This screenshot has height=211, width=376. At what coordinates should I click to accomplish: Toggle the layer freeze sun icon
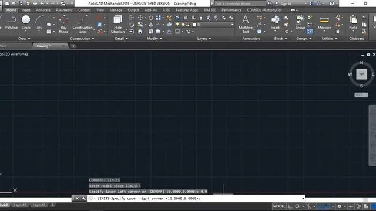(x=183, y=25)
